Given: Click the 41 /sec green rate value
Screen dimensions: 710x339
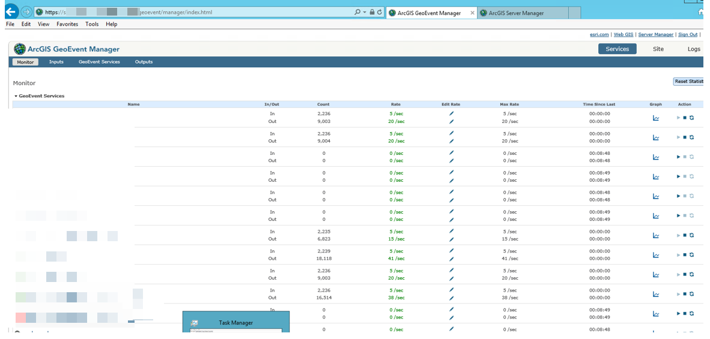Looking at the screenshot, I should (396, 259).
